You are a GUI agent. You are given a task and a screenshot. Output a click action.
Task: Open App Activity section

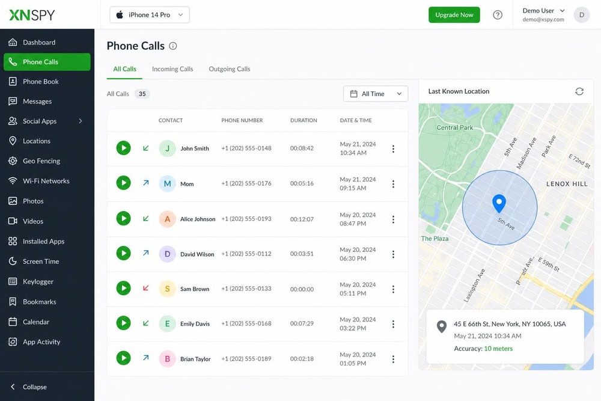pos(47,342)
